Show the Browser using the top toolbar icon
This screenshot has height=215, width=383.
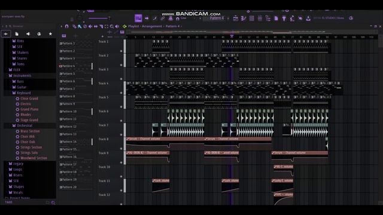point(268,19)
